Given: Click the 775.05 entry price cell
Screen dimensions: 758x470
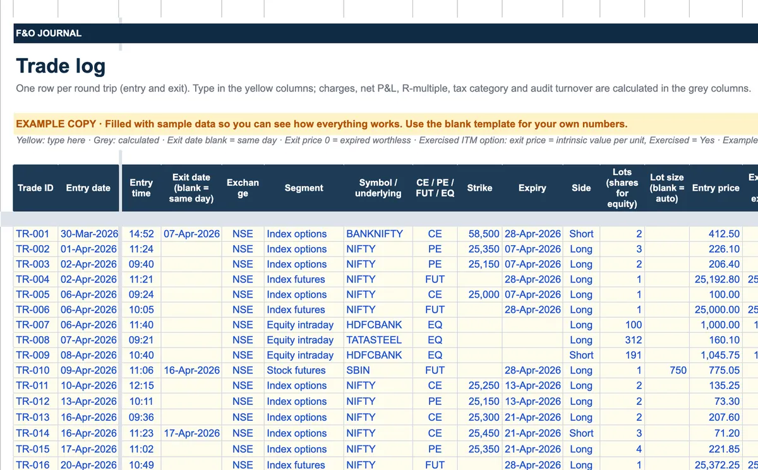Looking at the screenshot, I should click(x=716, y=370).
